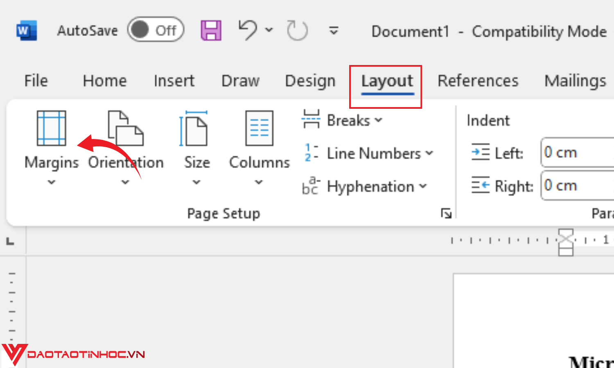The height and width of the screenshot is (368, 614).
Task: Toggle the AutoSave switch
Action: click(156, 30)
